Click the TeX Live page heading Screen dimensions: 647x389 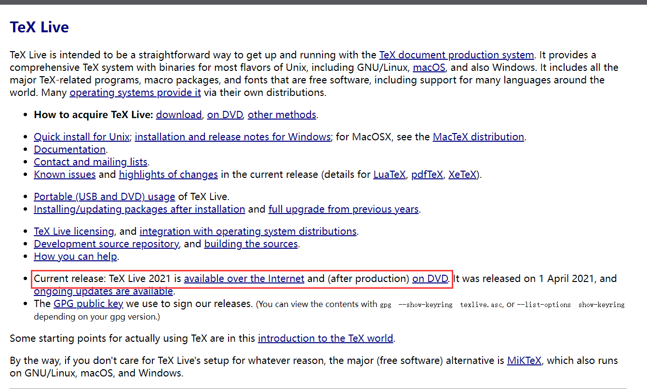[40, 27]
